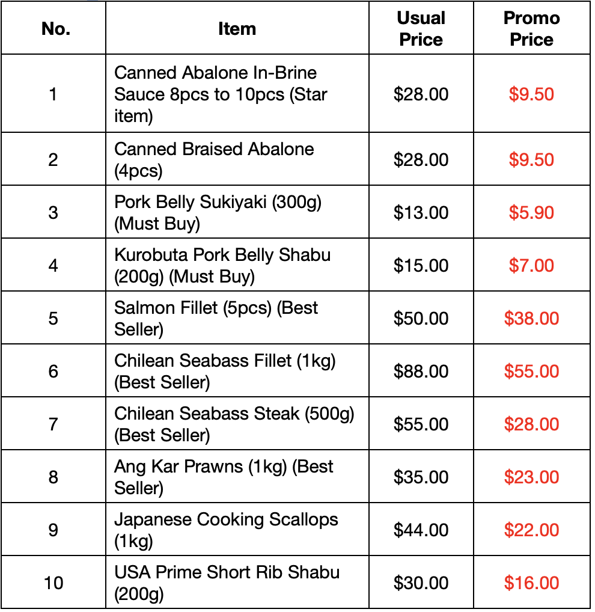Click the 'Usual Price' column header
Image resolution: width=595 pixels, height=612 pixels.
pos(421,28)
